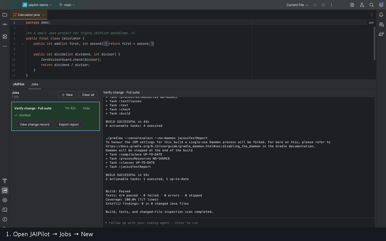Create a New job
Viewport: 386px width, 241px height.
[67, 95]
